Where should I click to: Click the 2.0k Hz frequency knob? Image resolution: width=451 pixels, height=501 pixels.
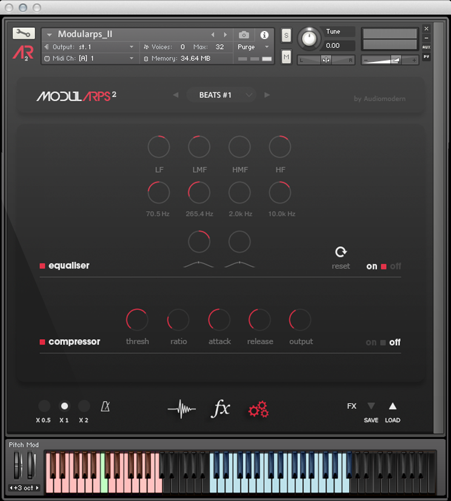[239, 192]
